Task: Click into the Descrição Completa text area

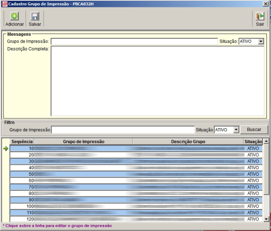Action: (158, 81)
